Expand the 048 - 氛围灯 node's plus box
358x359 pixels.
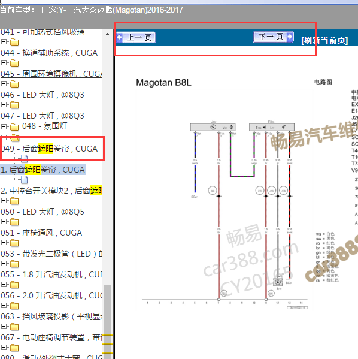click(x=4, y=126)
